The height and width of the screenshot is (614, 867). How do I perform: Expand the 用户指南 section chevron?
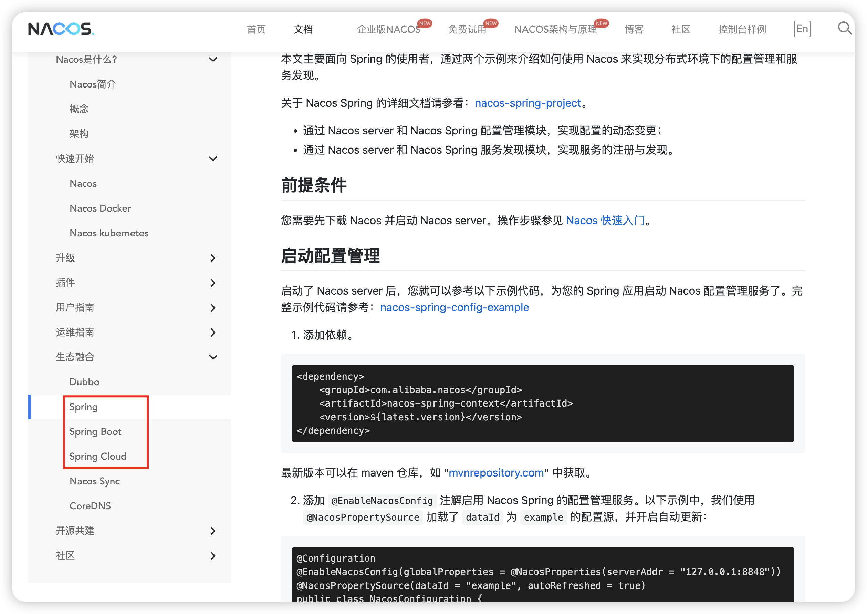(213, 308)
